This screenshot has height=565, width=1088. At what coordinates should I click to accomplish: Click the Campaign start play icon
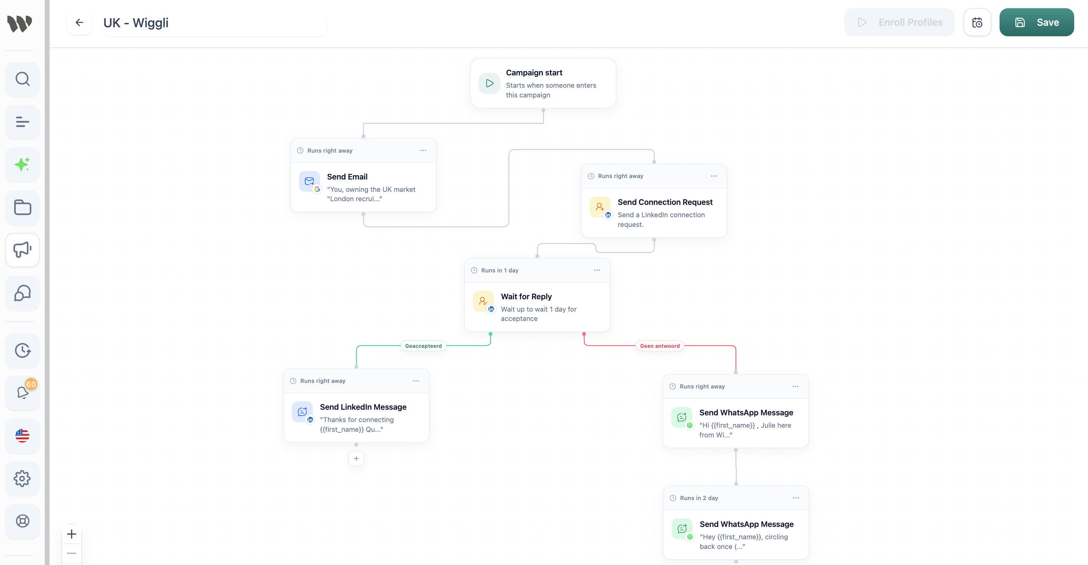[x=490, y=83]
